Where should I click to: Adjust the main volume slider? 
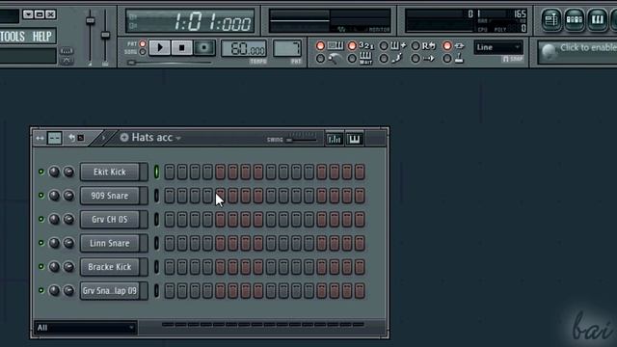point(91,37)
